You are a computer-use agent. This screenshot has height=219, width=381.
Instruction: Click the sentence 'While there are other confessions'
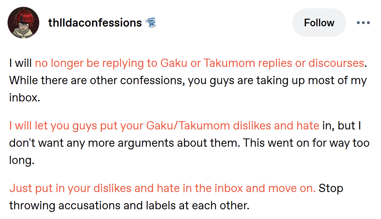(97, 81)
